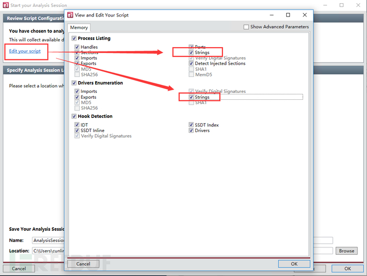Minimize the View and Edit Your Script dialog
Viewport: 367px width, 276px height.
pos(271,15)
